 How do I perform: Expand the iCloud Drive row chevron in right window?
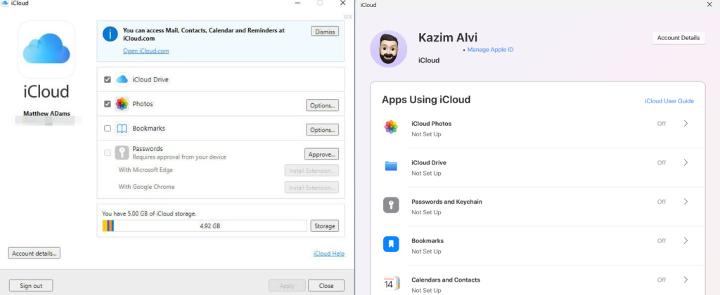(x=686, y=162)
